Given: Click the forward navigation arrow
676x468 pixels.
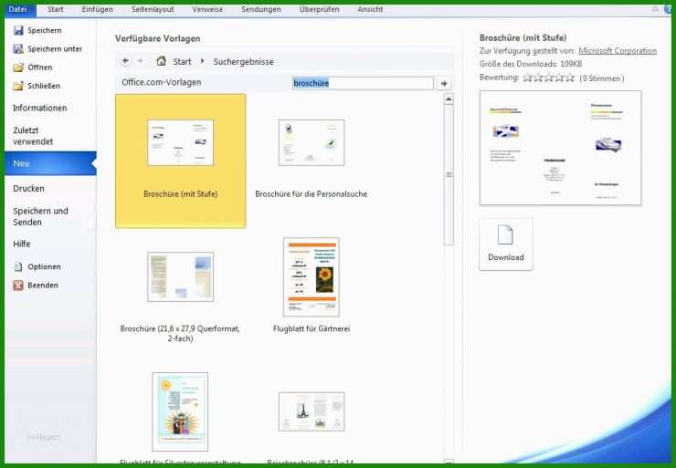Looking at the screenshot, I should 140,61.
